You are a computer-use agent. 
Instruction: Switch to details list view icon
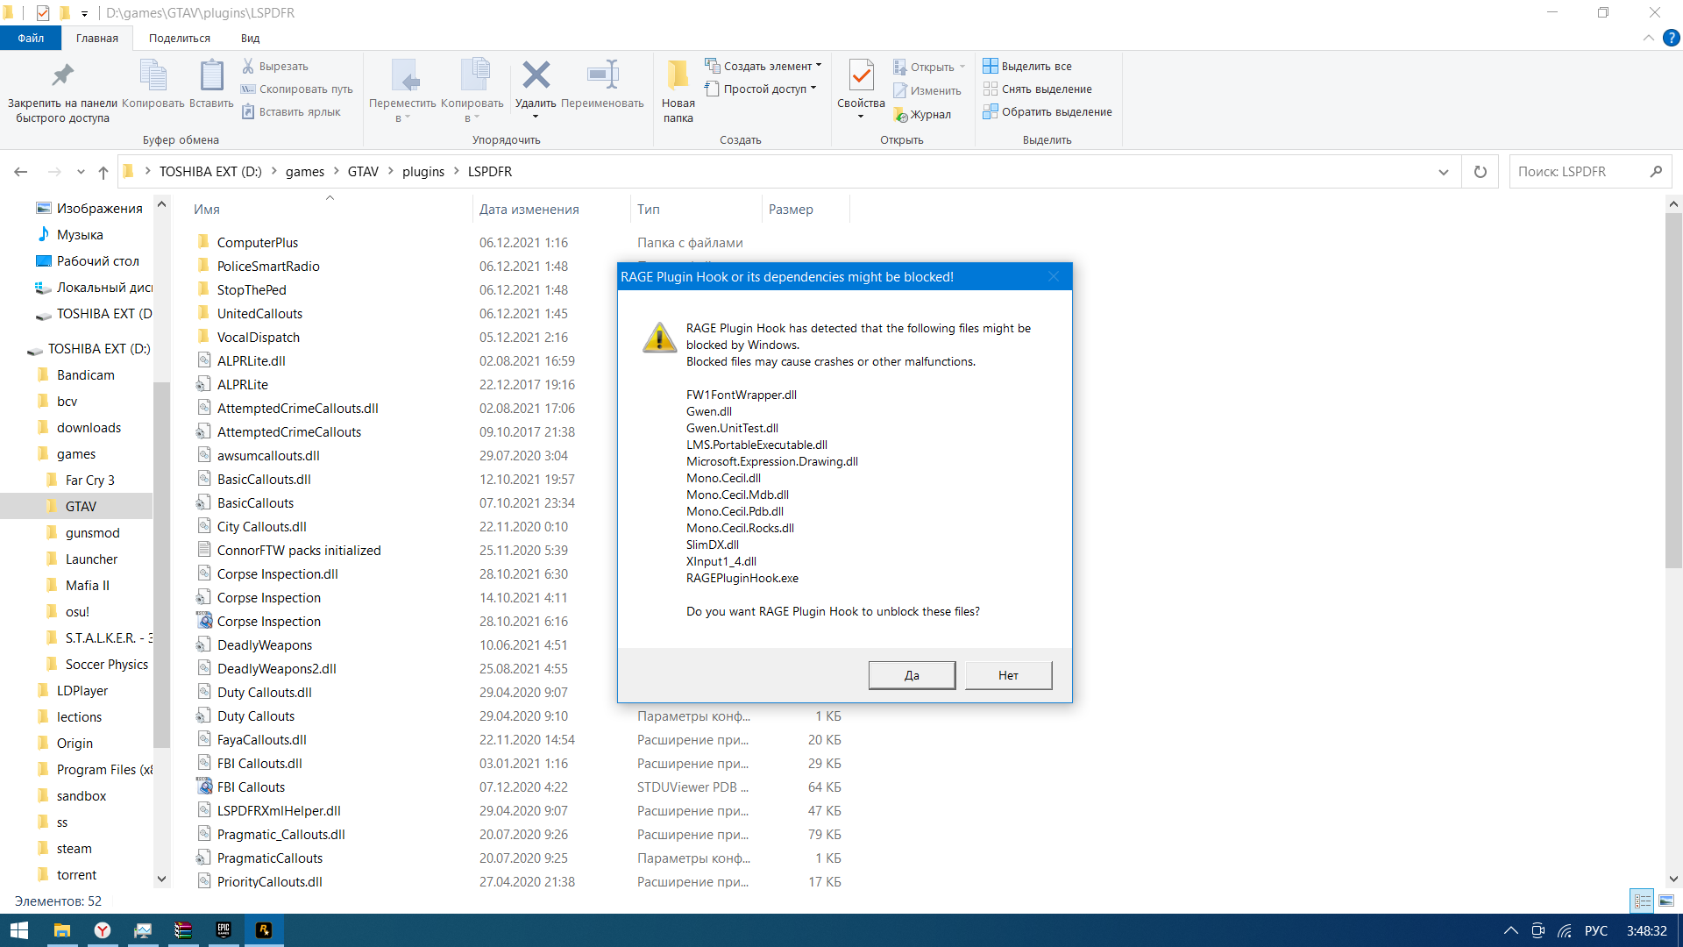[x=1643, y=901]
